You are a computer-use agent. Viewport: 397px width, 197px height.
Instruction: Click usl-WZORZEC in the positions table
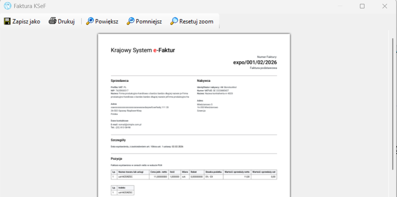pos(133,177)
